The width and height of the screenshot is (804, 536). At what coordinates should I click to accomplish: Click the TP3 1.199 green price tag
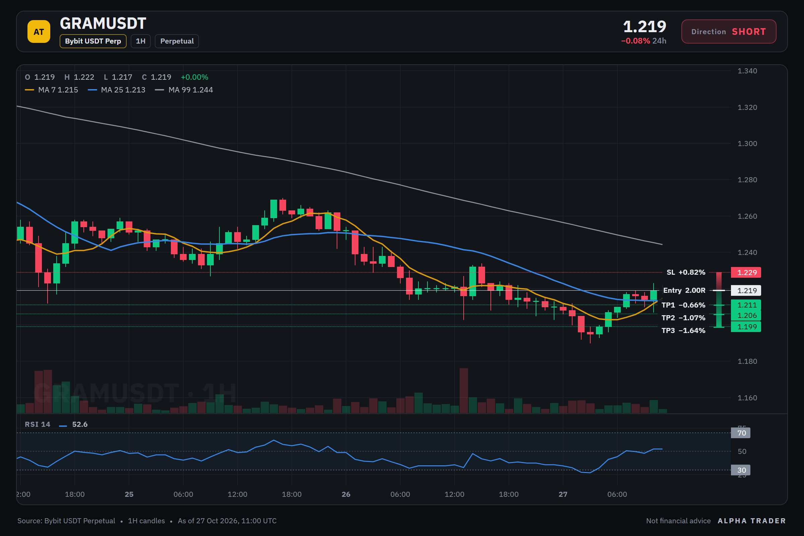click(x=746, y=327)
